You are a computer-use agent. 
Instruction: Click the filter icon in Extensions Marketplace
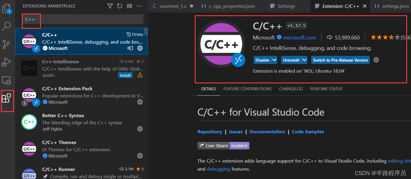click(110, 6)
